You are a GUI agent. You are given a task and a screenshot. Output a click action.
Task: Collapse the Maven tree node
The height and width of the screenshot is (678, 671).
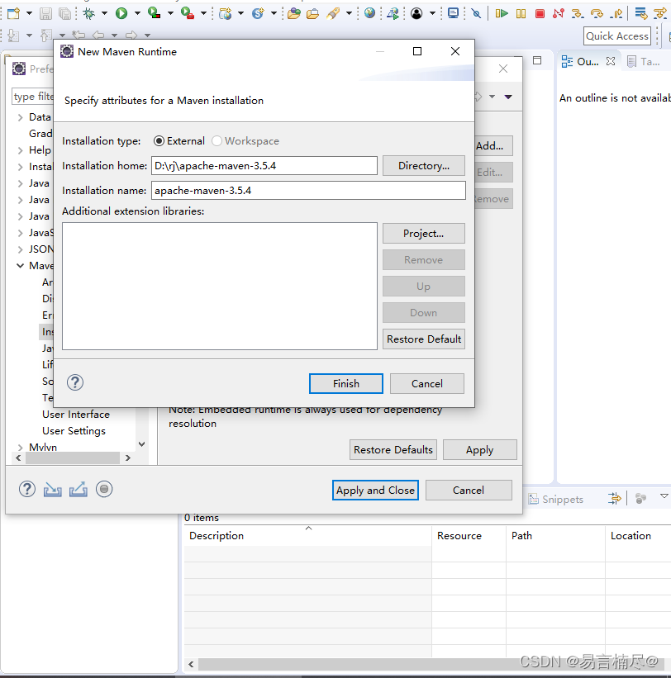click(x=20, y=265)
